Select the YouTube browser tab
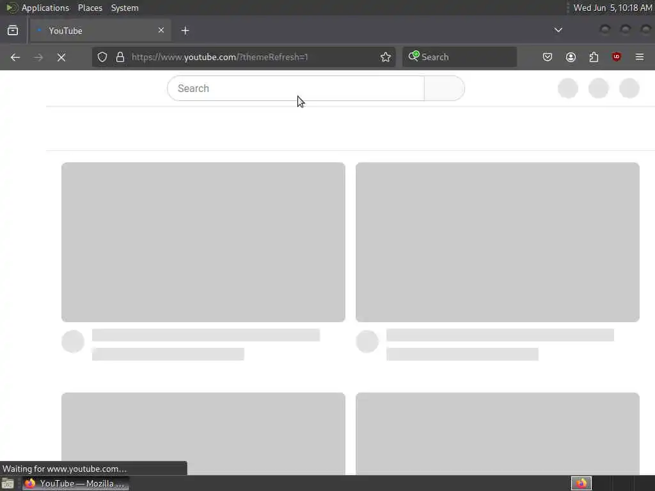Viewport: 655px width, 491px height. pyautogui.click(x=100, y=31)
